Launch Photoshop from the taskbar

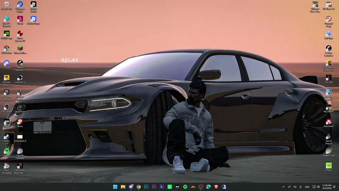tap(146, 187)
